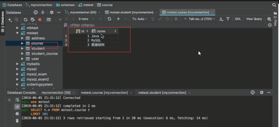
Task: Click the New (+) button in Database panel
Action: (x=10, y=20)
